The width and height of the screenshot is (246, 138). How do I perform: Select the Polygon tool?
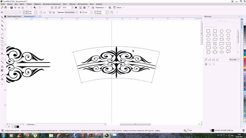pos(2,49)
